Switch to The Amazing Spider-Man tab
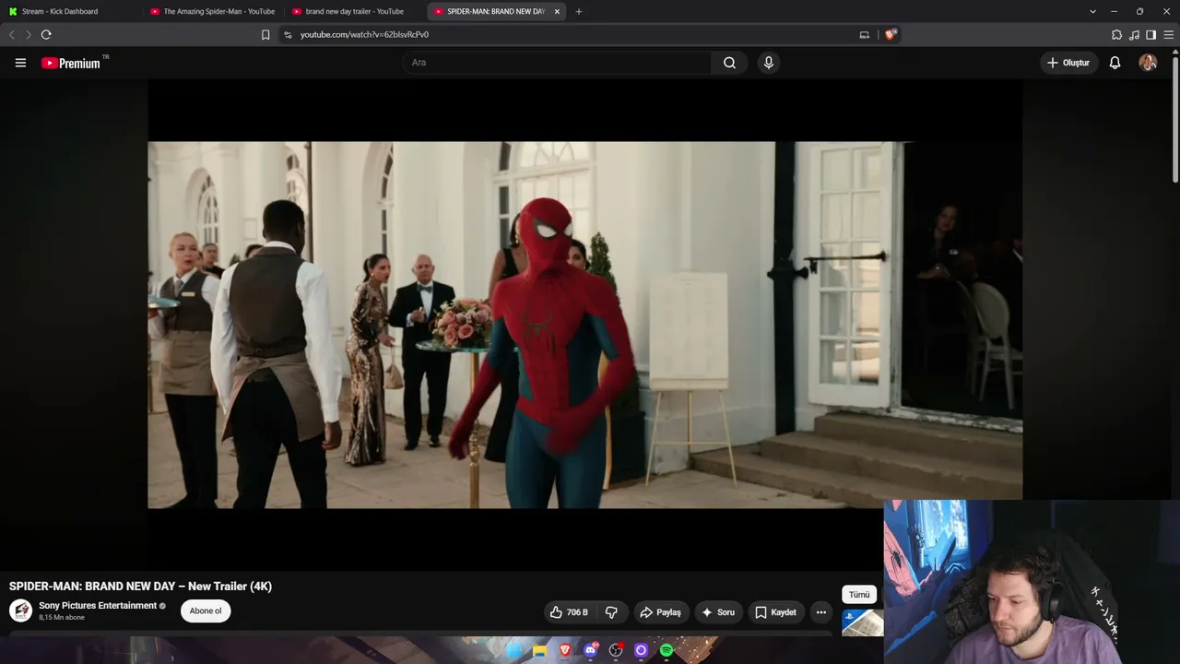The width and height of the screenshot is (1180, 664). (213, 11)
